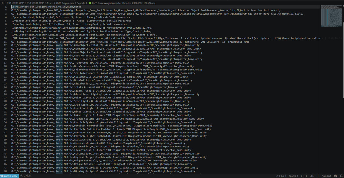The height and width of the screenshot is (178, 344).
Task: Open the E: drive breadcrumb
Action: [2, 3]
